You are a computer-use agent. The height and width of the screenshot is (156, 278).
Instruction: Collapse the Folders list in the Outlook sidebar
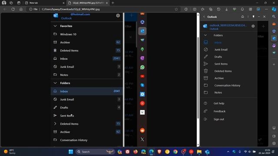click(x=205, y=35)
